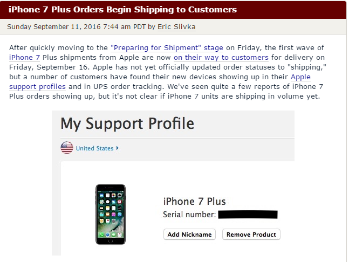Click the "Apple" link ending the fourth line
The height and width of the screenshot is (262, 349).
click(x=300, y=77)
